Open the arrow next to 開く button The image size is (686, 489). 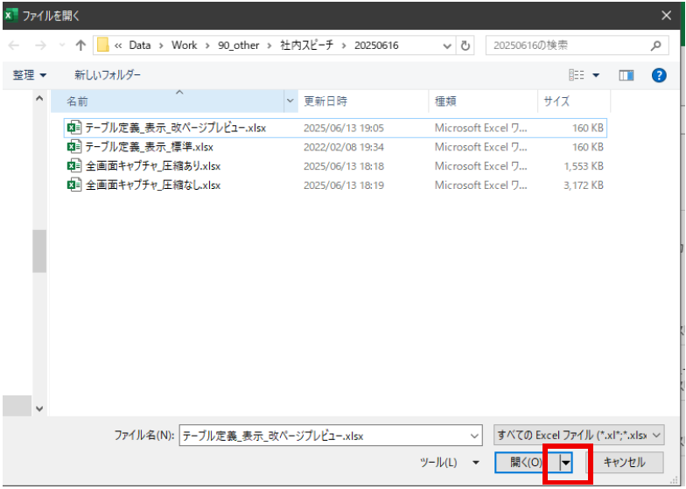pyautogui.click(x=566, y=462)
